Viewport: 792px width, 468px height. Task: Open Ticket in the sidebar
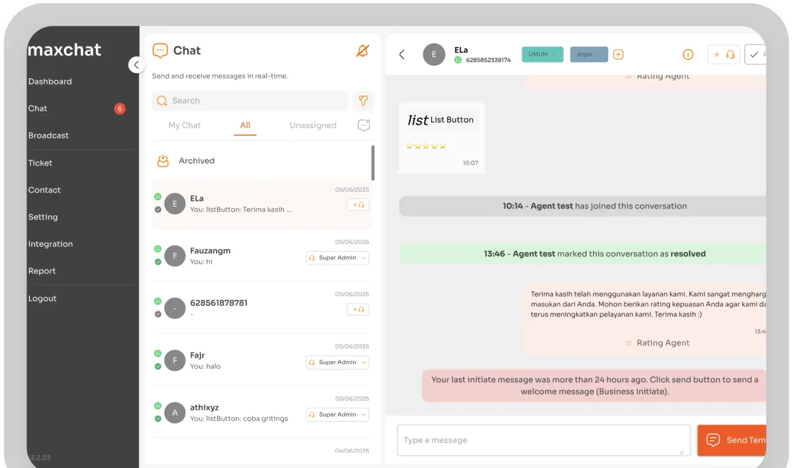click(x=40, y=163)
